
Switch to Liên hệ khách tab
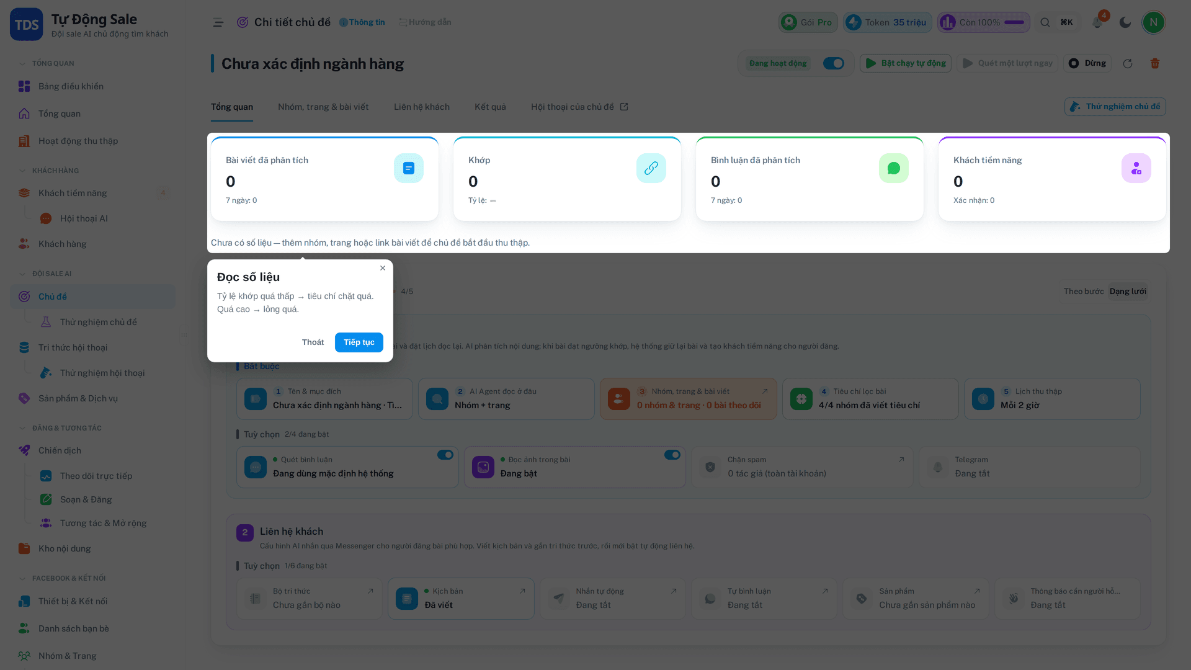[422, 107]
